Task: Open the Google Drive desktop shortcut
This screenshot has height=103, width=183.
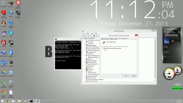Action: [x=4, y=73]
